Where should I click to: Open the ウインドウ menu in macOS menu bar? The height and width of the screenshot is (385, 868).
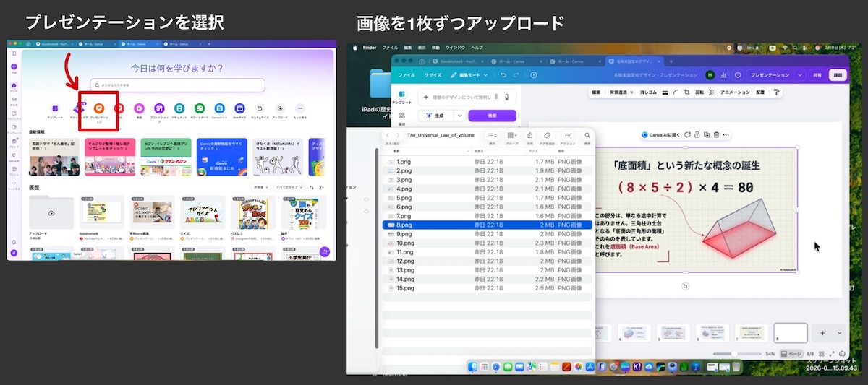click(x=456, y=47)
